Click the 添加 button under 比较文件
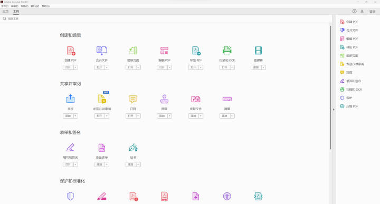 tap(193, 116)
